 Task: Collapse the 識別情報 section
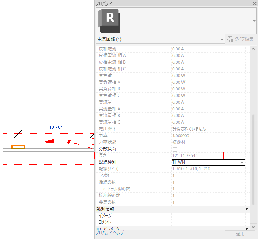pyautogui.click(x=247, y=209)
